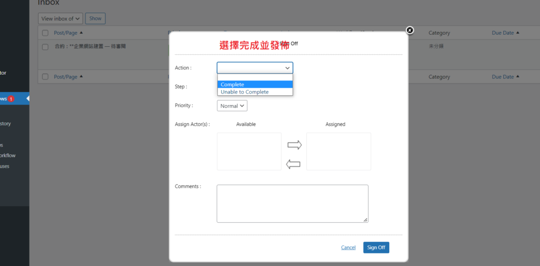Toggle the select-all checkbox in table header

coord(45,33)
